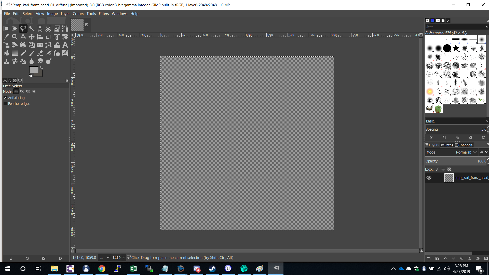The height and width of the screenshot is (275, 489).
Task: Swap foreground and background colors
Action: [x=41, y=68]
